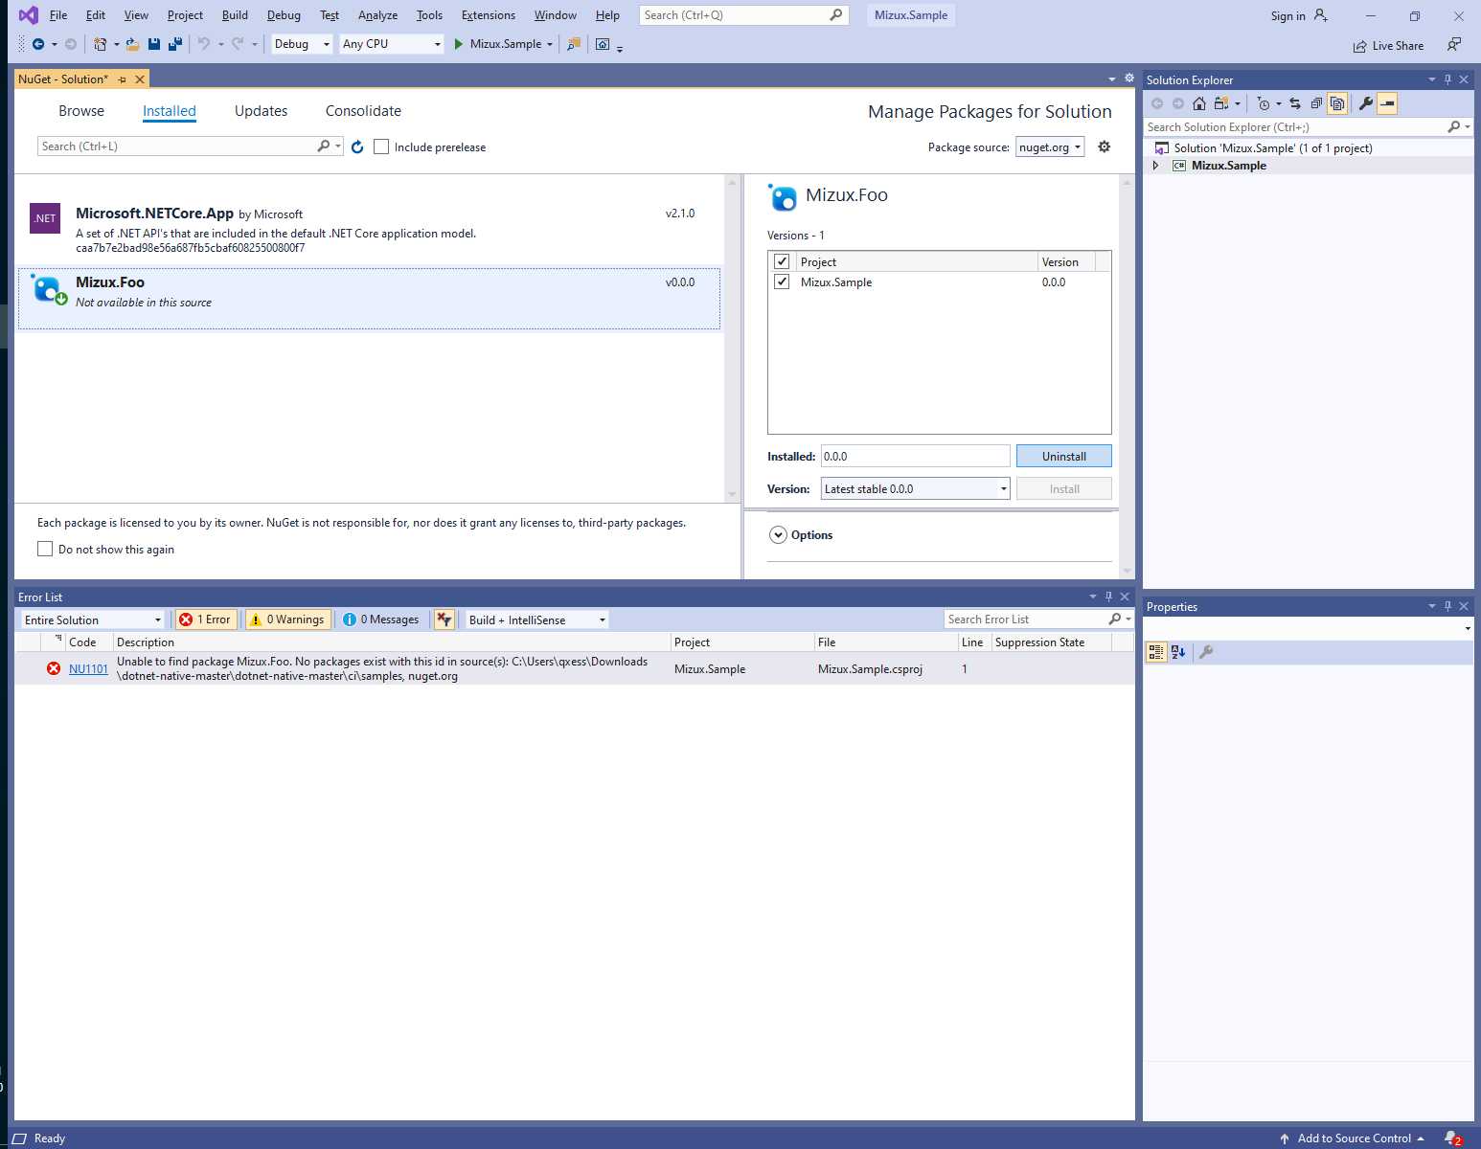Switch to the Updates tab

tap(261, 111)
